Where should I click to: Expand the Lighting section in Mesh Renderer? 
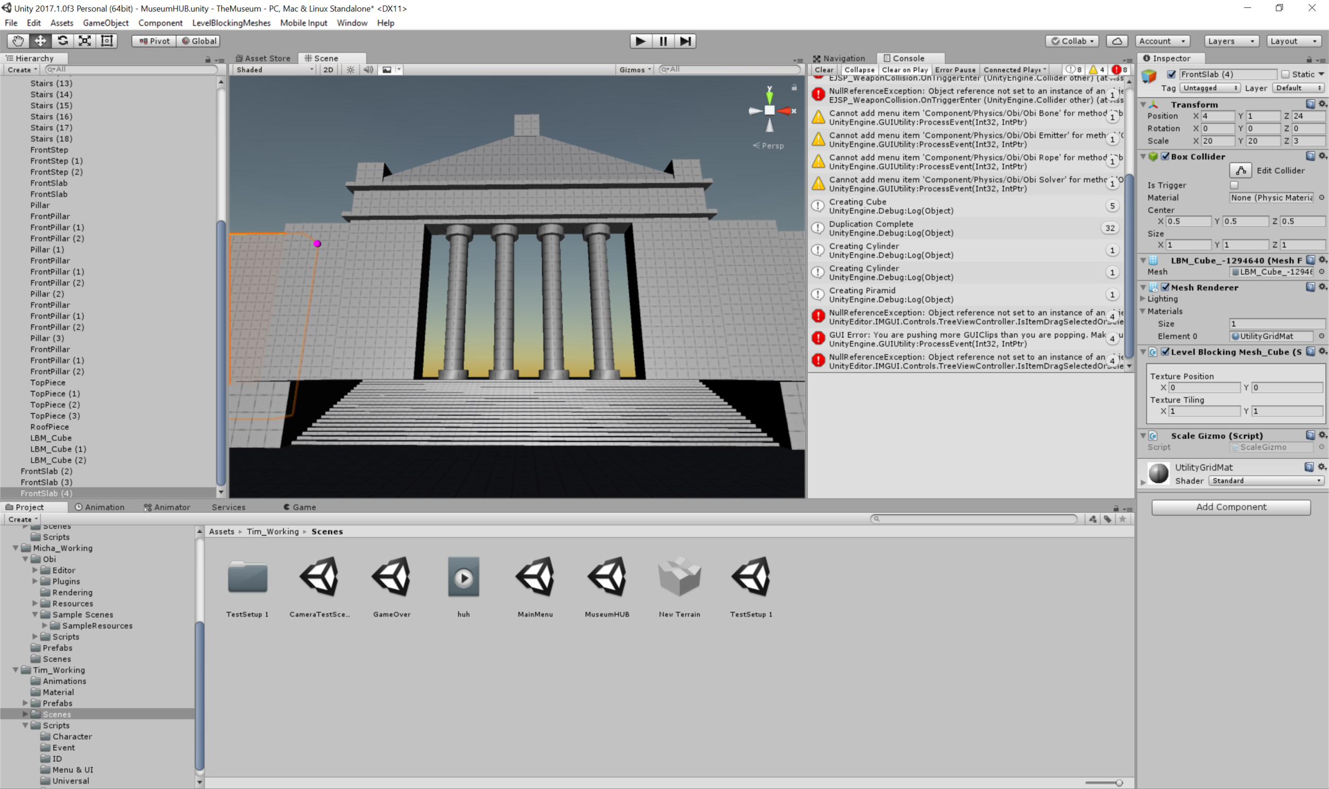click(1142, 299)
